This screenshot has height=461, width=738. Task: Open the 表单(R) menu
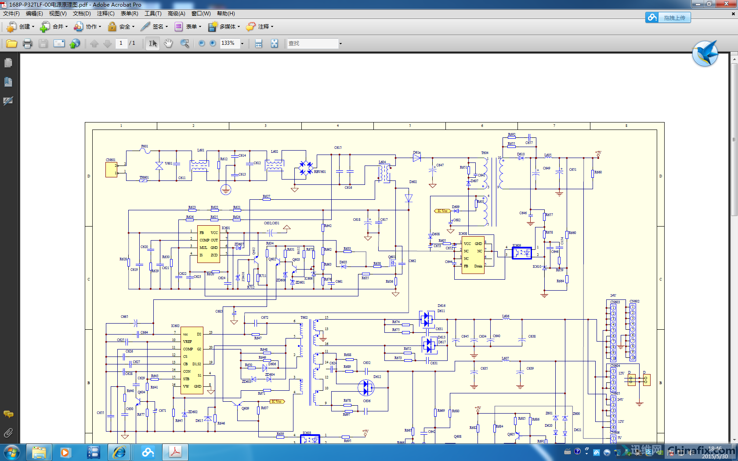pyautogui.click(x=129, y=14)
